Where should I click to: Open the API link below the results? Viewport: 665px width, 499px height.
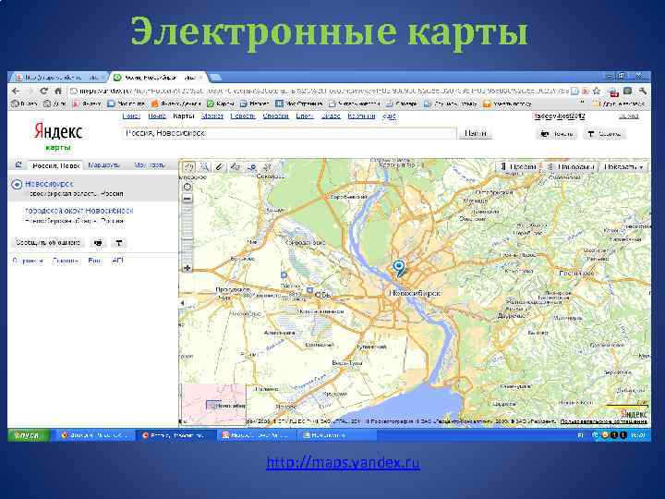click(x=117, y=261)
